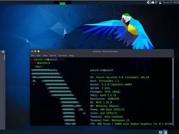Viewport: 179px width, 134px height.
Task: Click the 'neofetch - Parrot Terminal' title text
Action: tap(105, 52)
